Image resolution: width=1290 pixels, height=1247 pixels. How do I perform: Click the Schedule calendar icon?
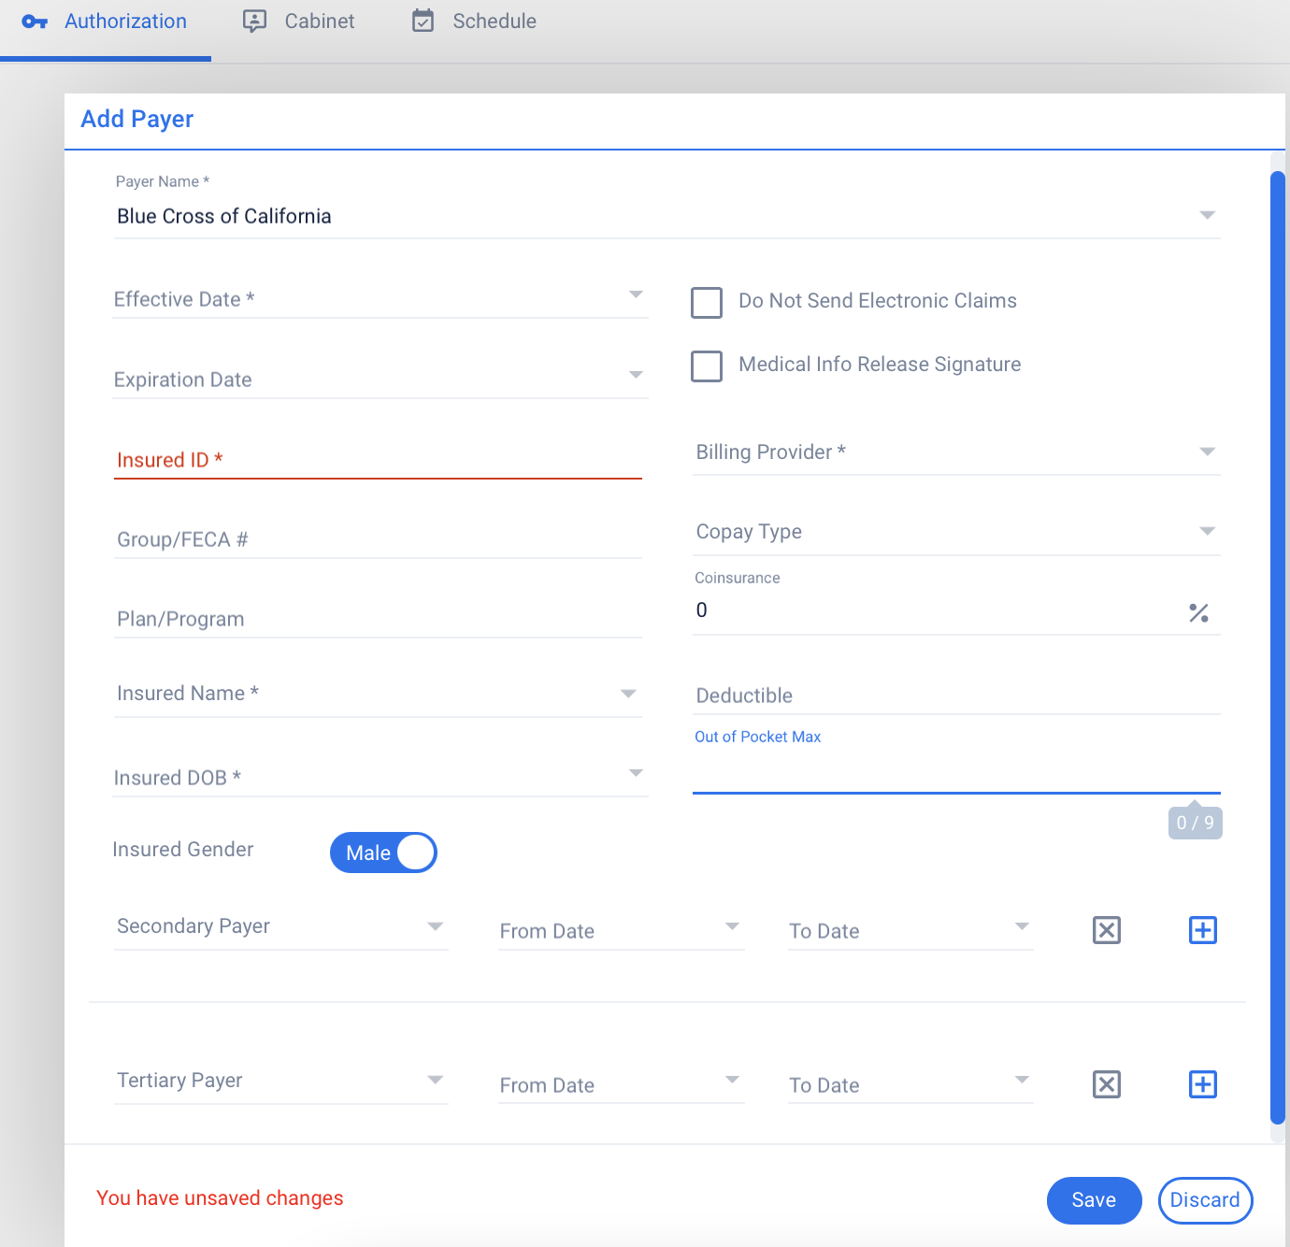coord(423,21)
